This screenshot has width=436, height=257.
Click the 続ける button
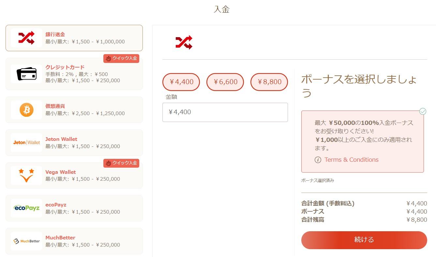point(364,240)
